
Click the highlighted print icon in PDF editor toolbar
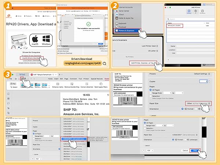[22, 79]
